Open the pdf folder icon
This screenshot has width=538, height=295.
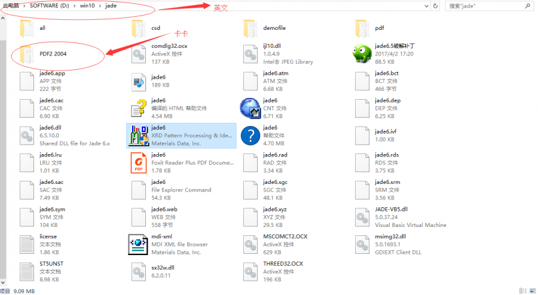point(362,28)
